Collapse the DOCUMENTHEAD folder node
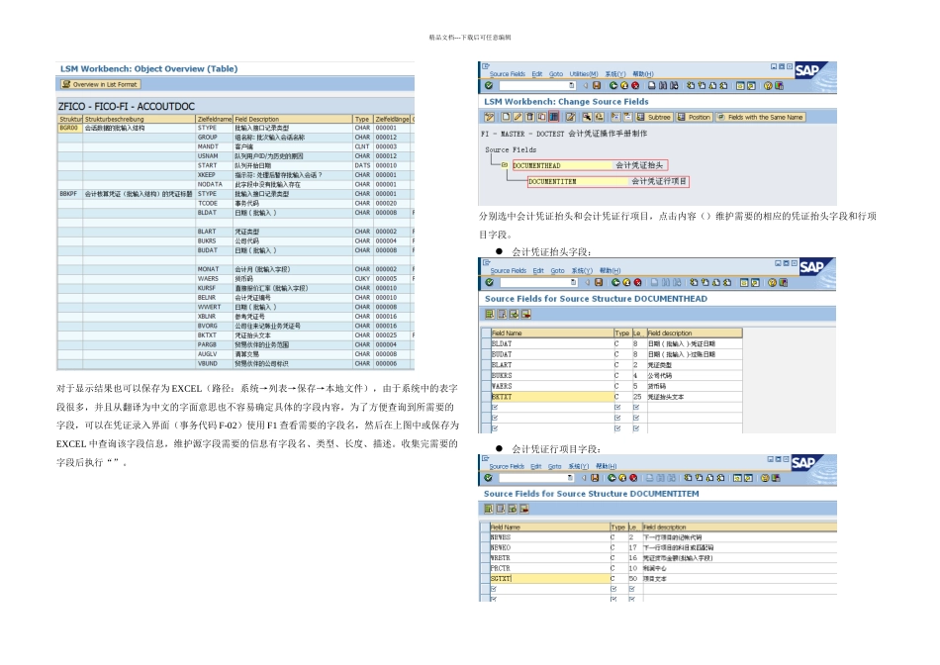 505,165
